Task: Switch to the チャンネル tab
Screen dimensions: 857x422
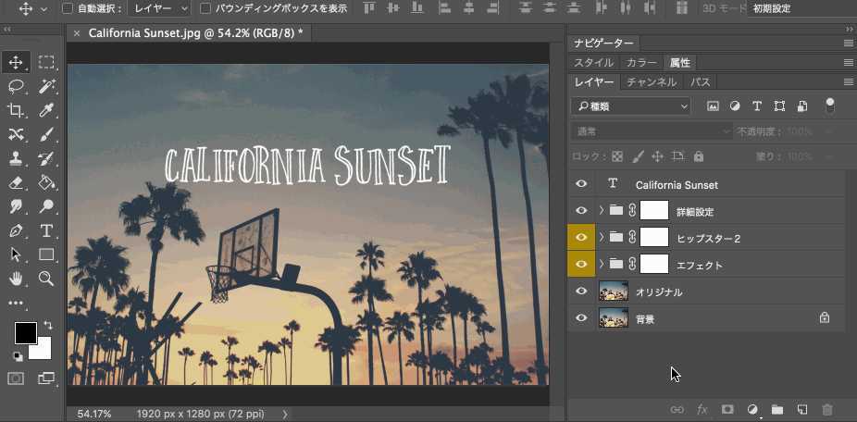Action: coord(652,82)
